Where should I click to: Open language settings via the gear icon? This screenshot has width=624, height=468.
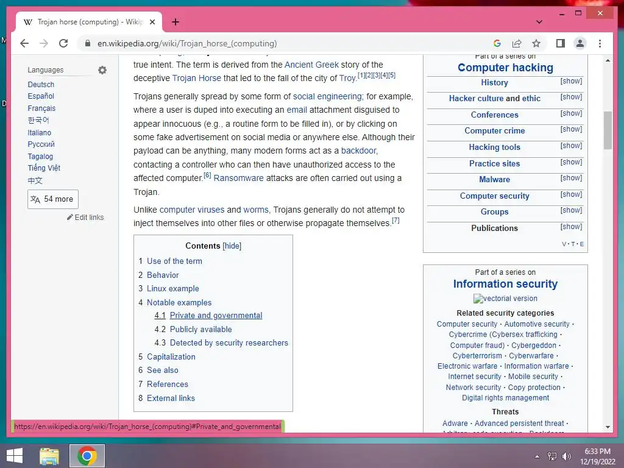point(102,70)
